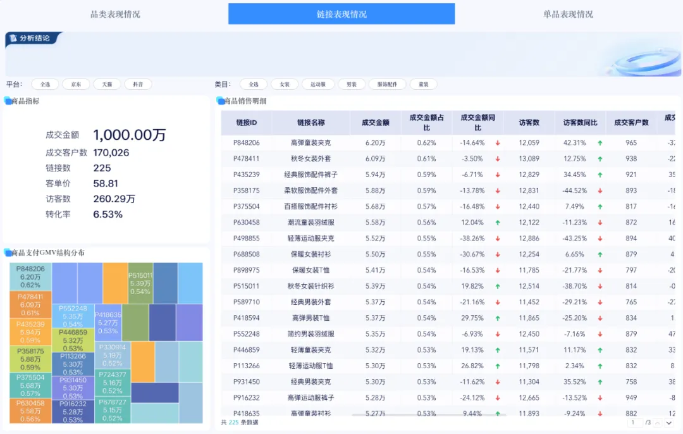Viewport: 683px width, 434px height.
Task: Sort by the 成交金额 column header
Action: pyautogui.click(x=375, y=123)
